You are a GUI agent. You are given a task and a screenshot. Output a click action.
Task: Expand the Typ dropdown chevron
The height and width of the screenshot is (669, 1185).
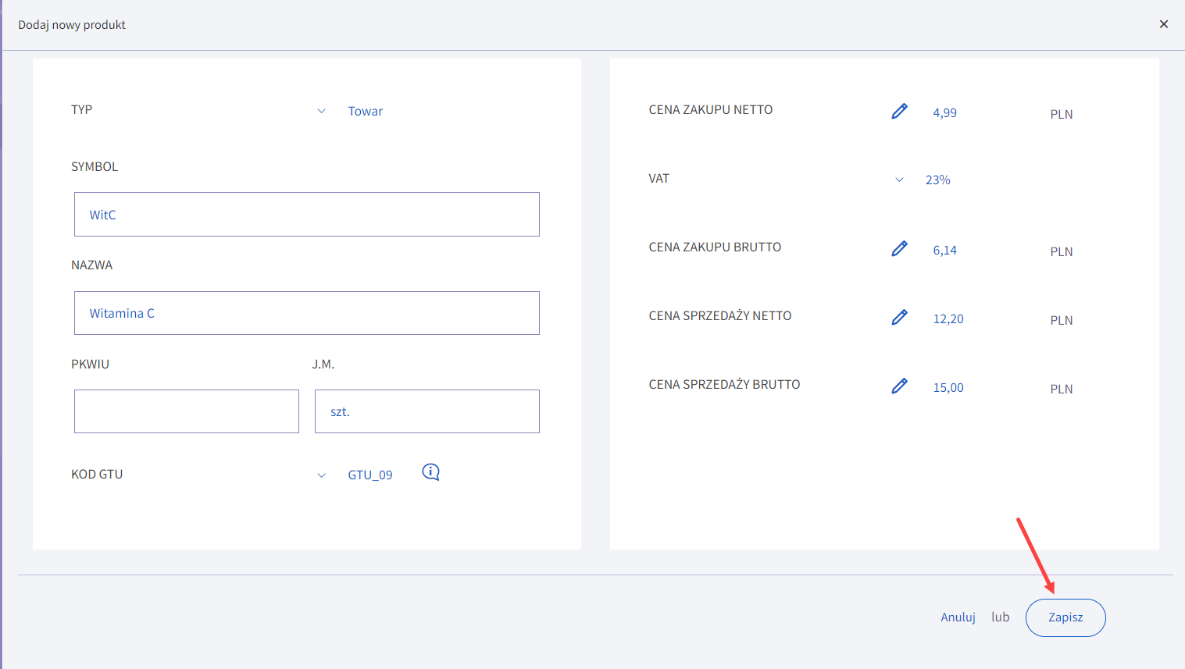pos(321,111)
